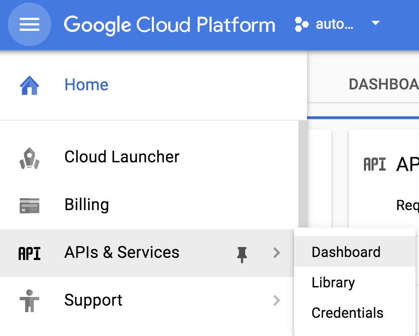Open the Cloud Launcher menu label

pos(122,157)
